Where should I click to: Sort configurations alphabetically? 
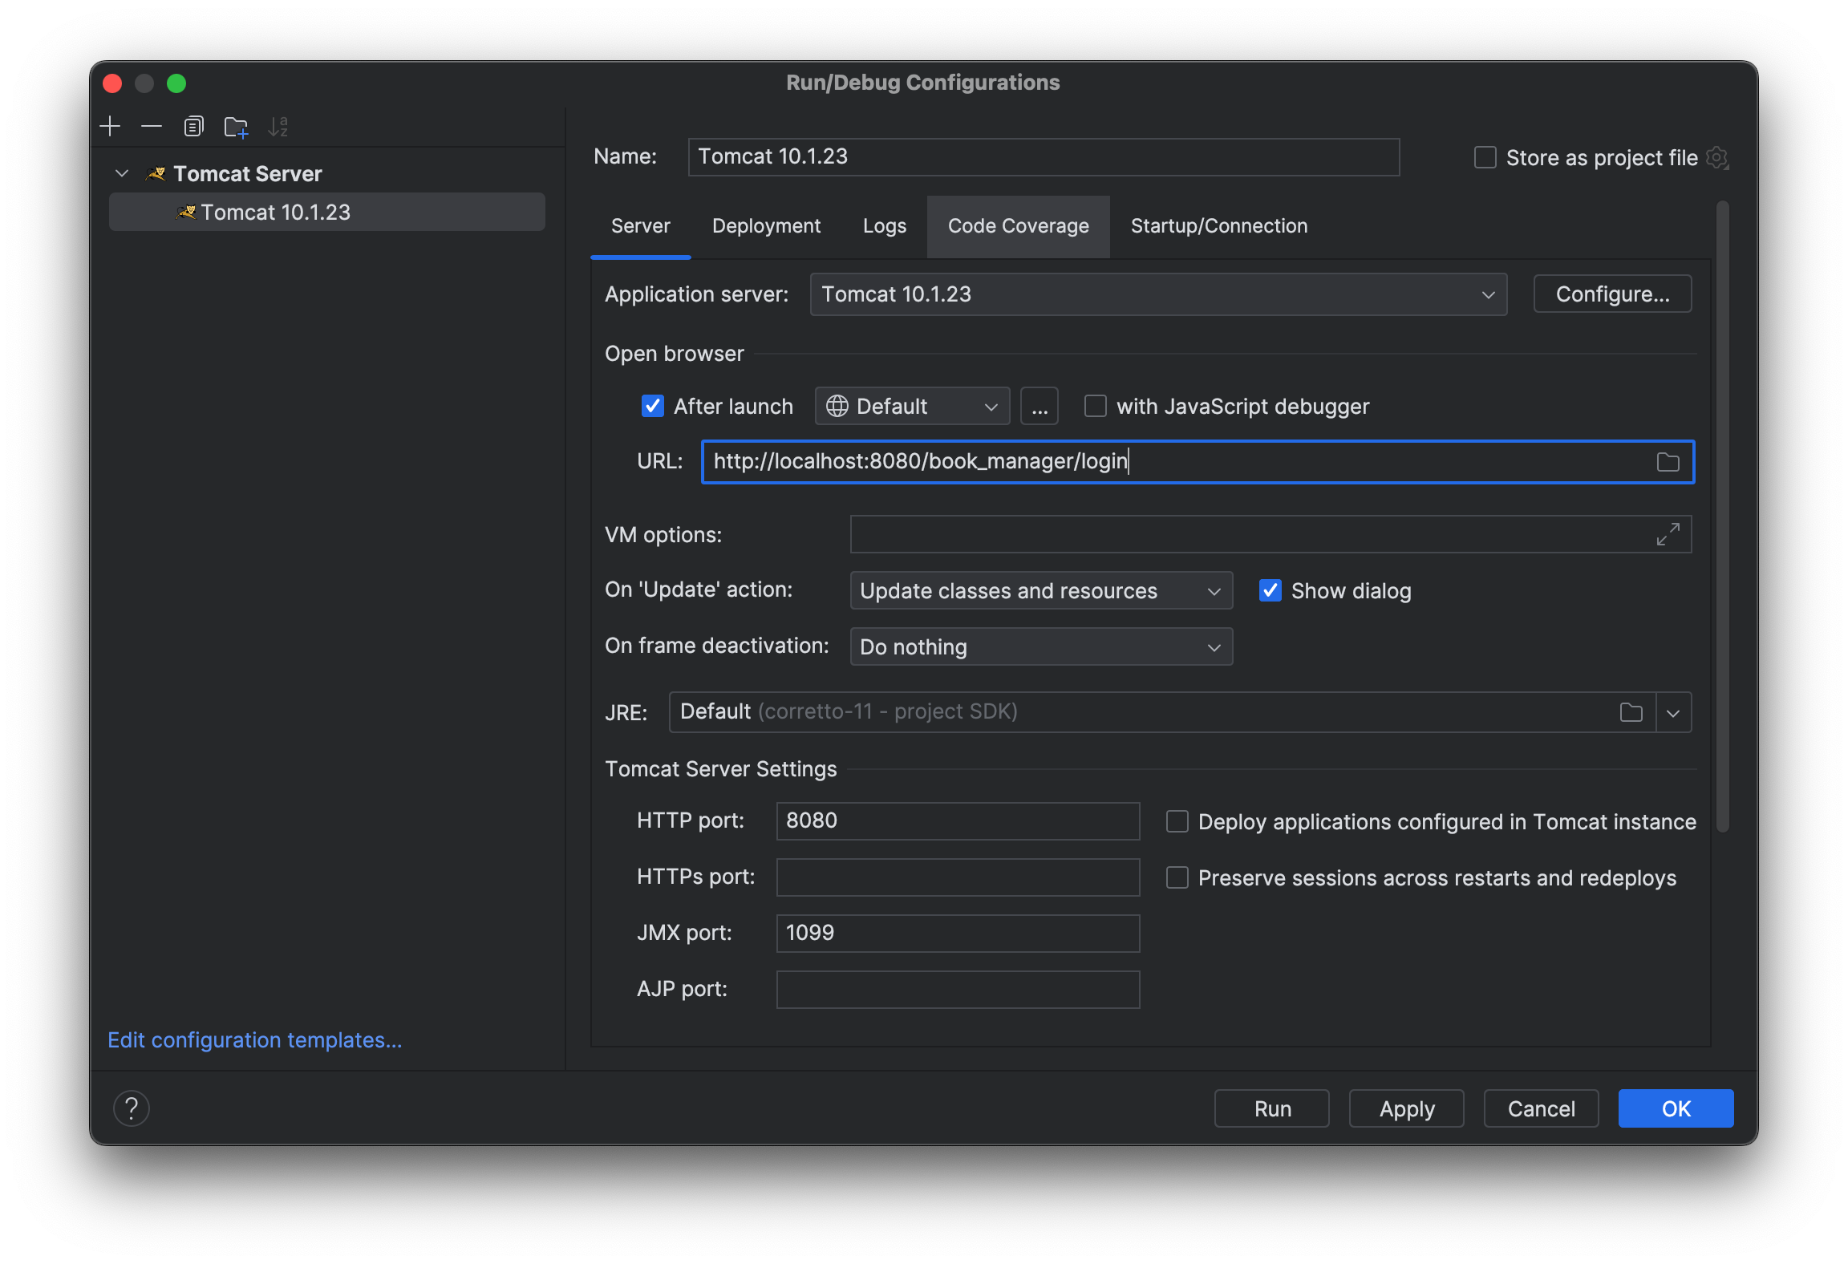coord(278,126)
